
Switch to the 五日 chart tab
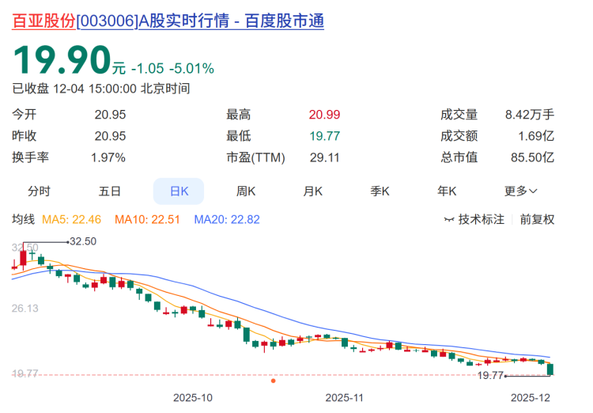(110, 191)
